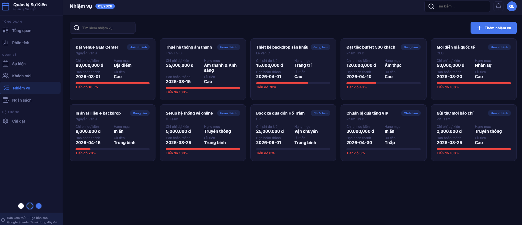Open the Sự kiện menu item
Viewport: 522px width, 225px height.
coord(30,63)
